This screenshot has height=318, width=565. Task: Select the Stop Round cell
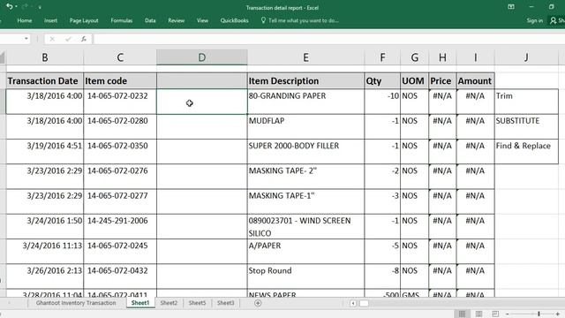point(305,276)
